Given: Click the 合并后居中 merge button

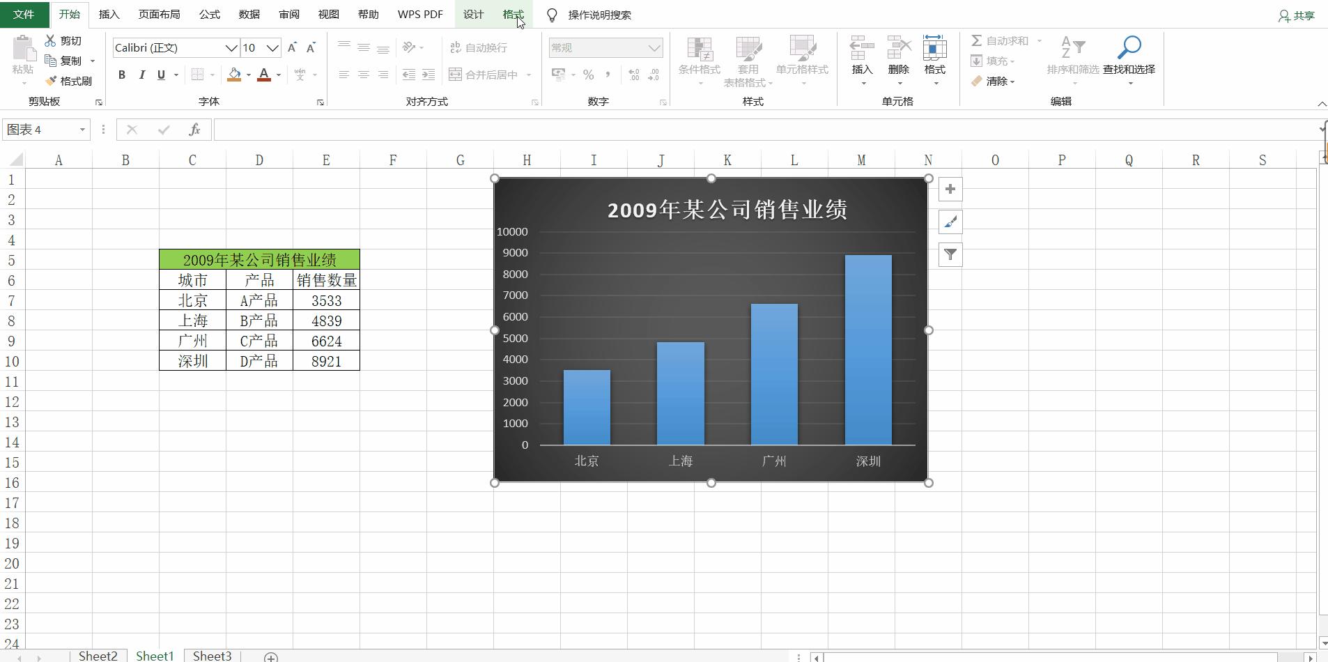Looking at the screenshot, I should click(x=484, y=74).
